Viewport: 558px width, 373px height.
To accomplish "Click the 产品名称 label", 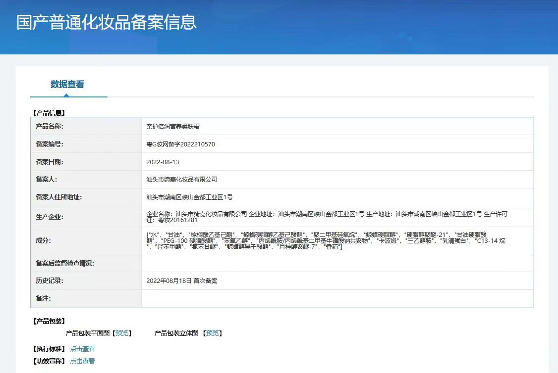I will 50,126.
